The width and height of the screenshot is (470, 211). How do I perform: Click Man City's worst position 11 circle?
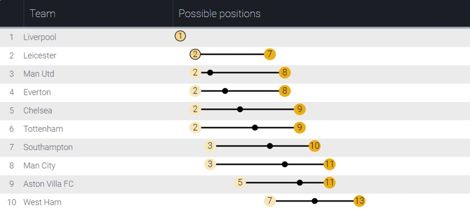tap(329, 165)
